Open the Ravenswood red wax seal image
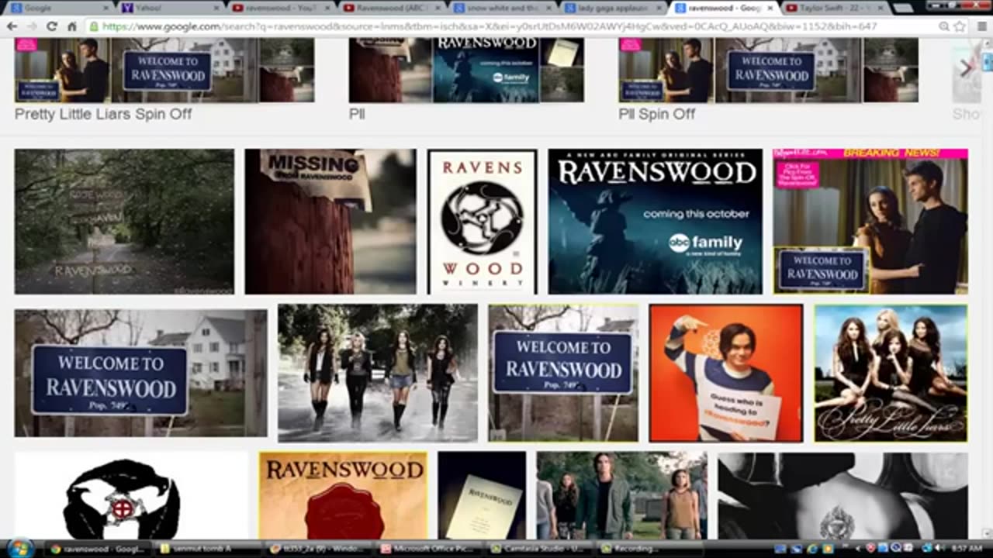The image size is (993, 558). 343,496
